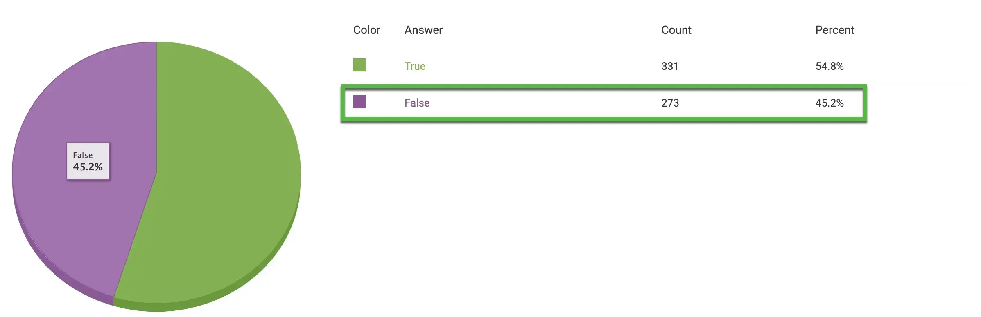
Task: Sort by the Color column header
Action: point(366,30)
